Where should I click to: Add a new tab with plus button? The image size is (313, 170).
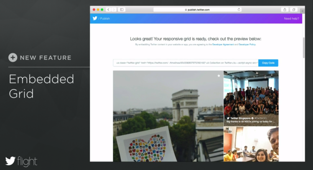pos(303,11)
